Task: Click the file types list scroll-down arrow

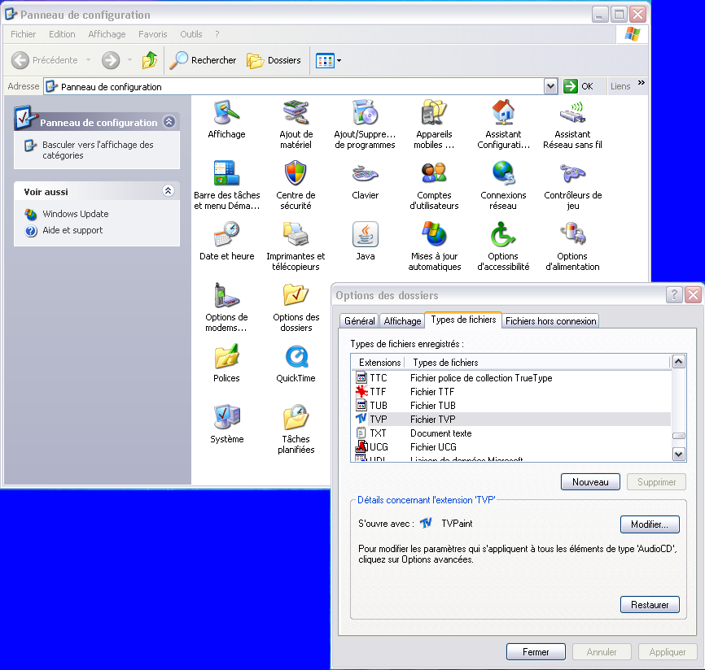Action: click(678, 455)
